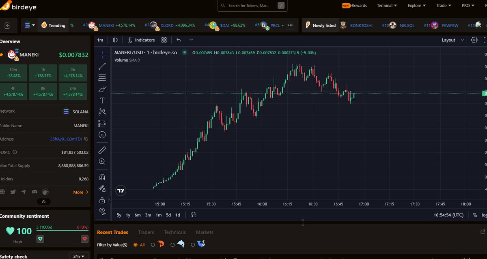The height and width of the screenshot is (259, 487).
Task: Open the chart patterns tool
Action: click(x=102, y=112)
